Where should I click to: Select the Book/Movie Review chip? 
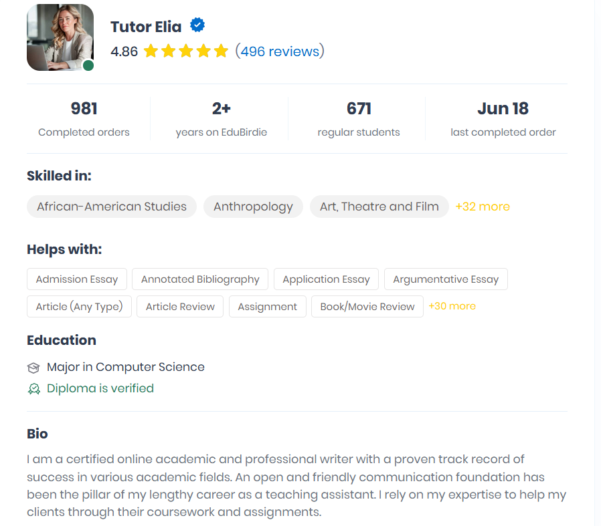[x=367, y=306]
